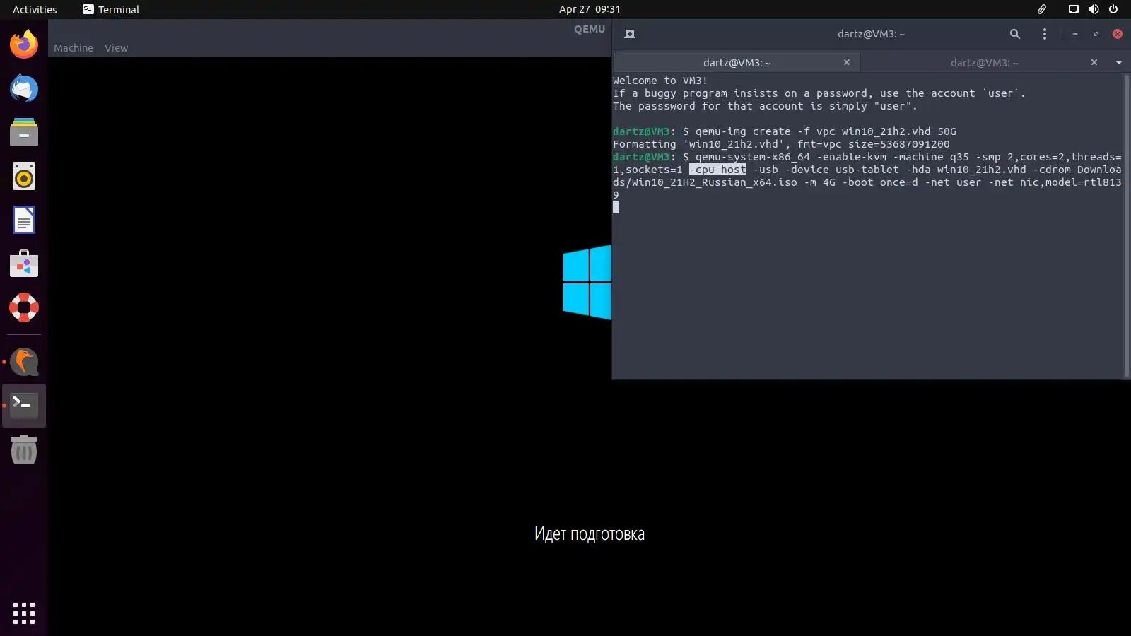Screen dimensions: 1131x636
Task: Open Rhythmbox music player from the dock
Action: click(x=24, y=177)
